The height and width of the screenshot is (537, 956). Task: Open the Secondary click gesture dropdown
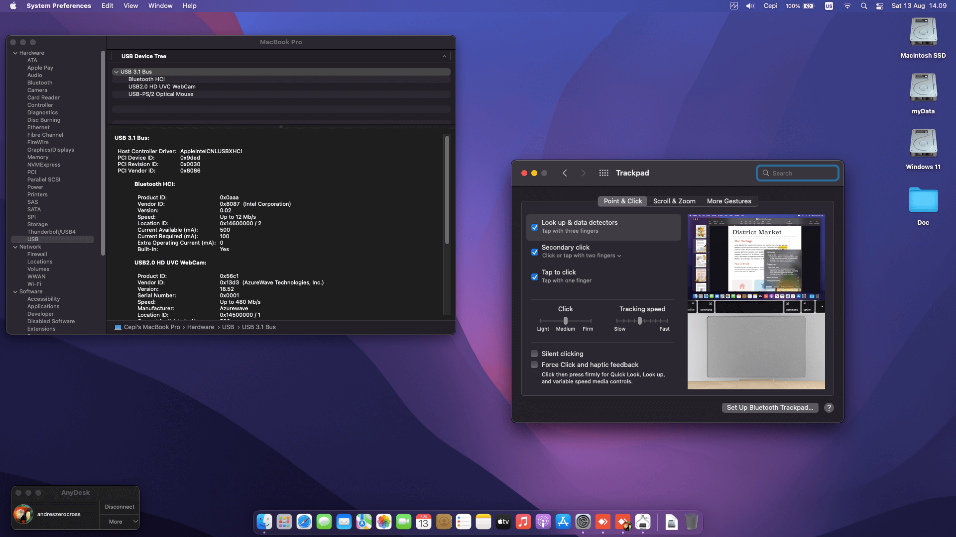tap(618, 256)
